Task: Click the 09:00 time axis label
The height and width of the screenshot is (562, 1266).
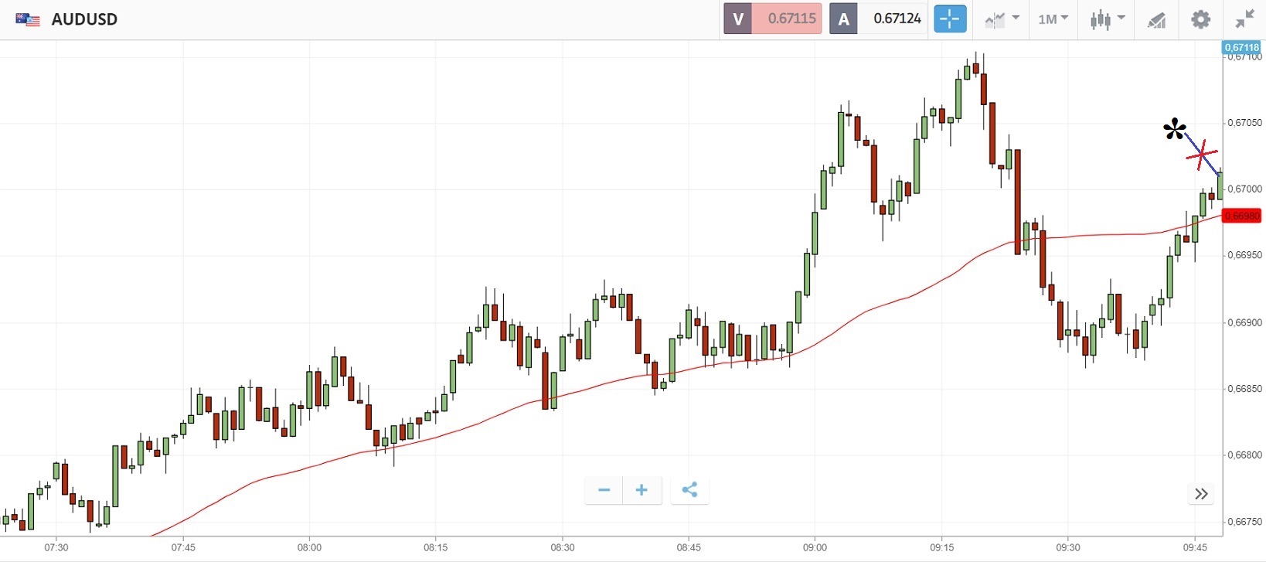Action: coord(815,547)
